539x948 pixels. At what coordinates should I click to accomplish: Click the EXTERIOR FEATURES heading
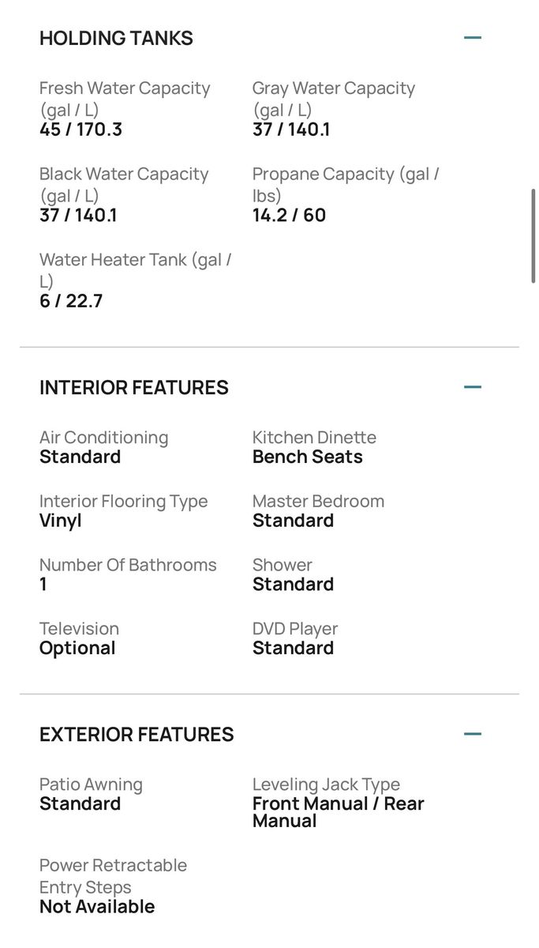[137, 734]
